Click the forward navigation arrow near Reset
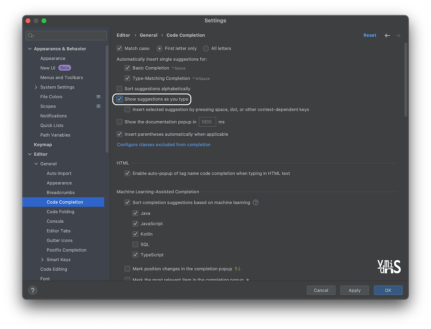Image resolution: width=431 pixels, height=329 pixels. coord(398,35)
